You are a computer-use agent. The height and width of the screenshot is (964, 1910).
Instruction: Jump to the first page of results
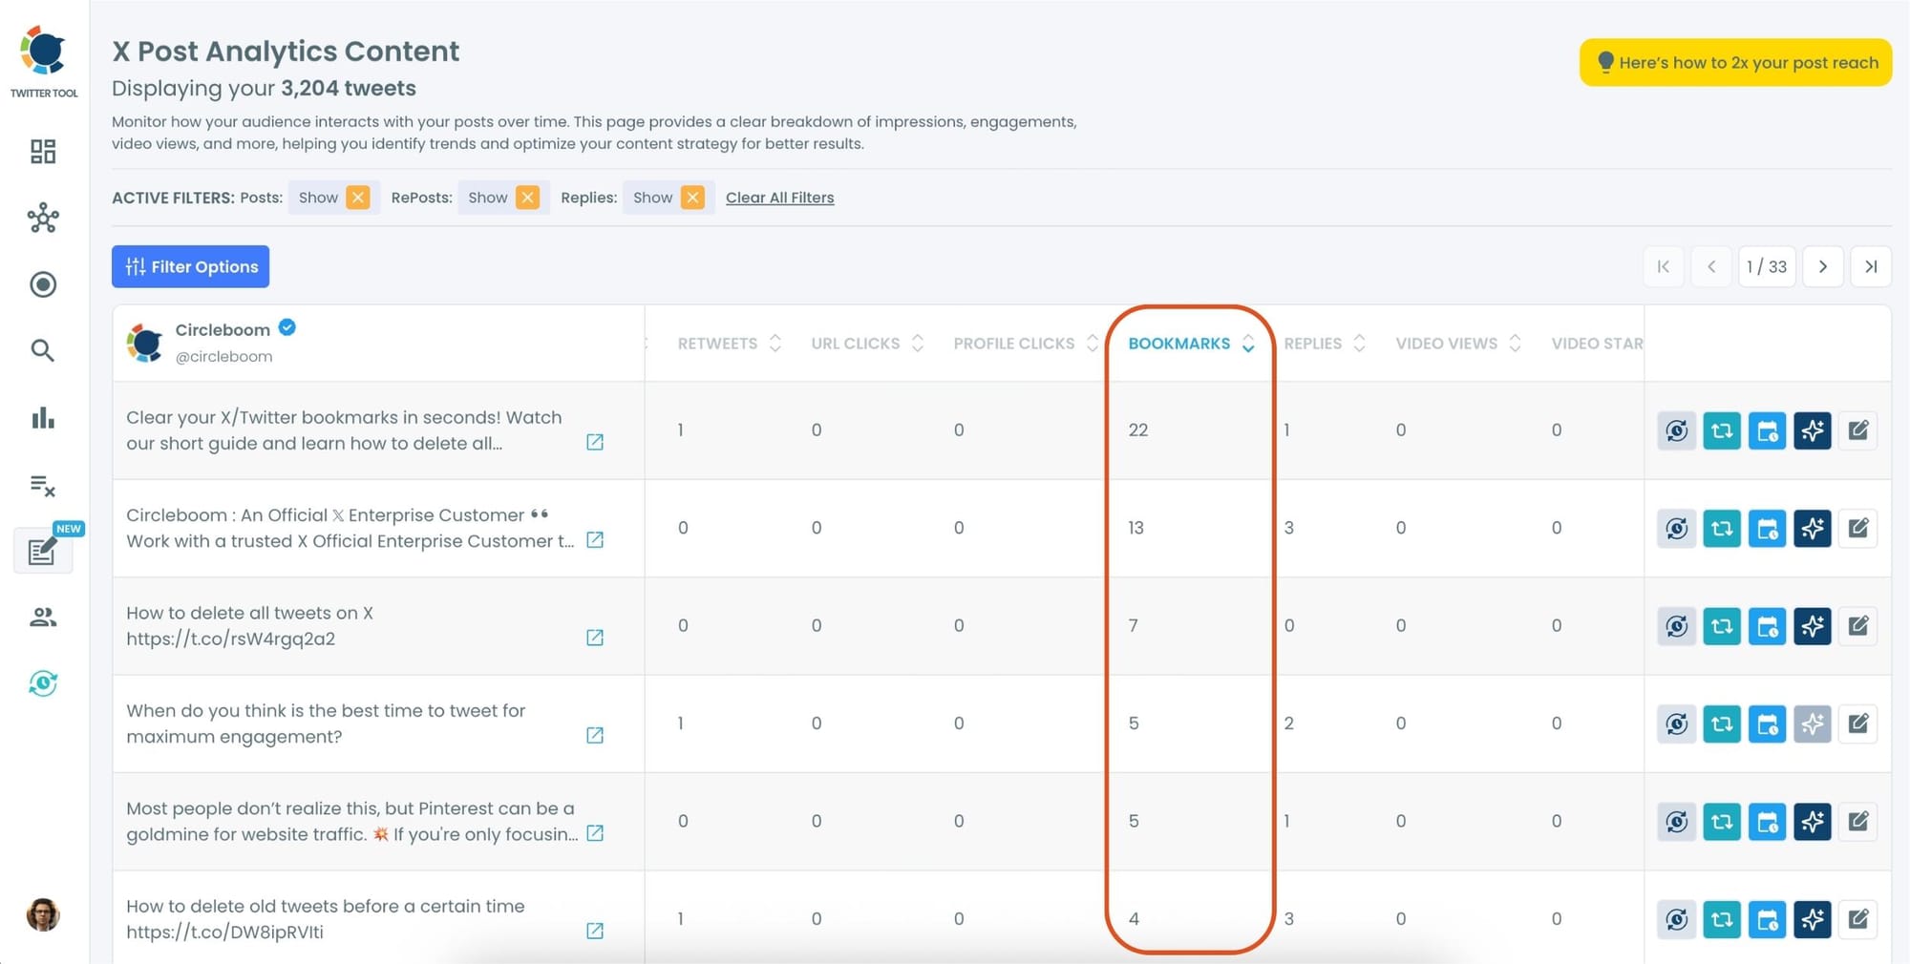tap(1664, 266)
